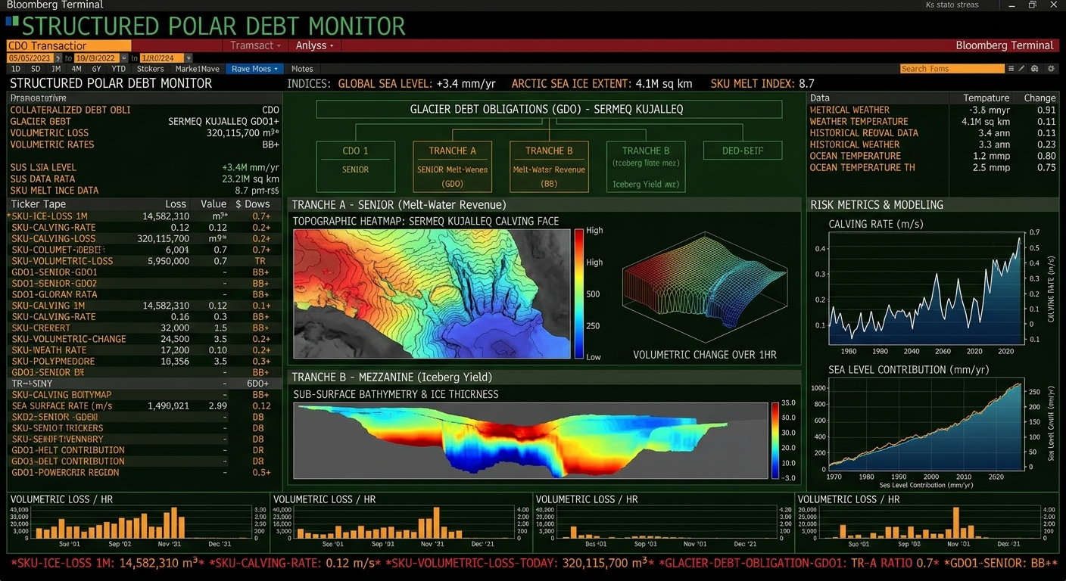
Task: Select the Tranche B (BB) box
Action: click(549, 166)
